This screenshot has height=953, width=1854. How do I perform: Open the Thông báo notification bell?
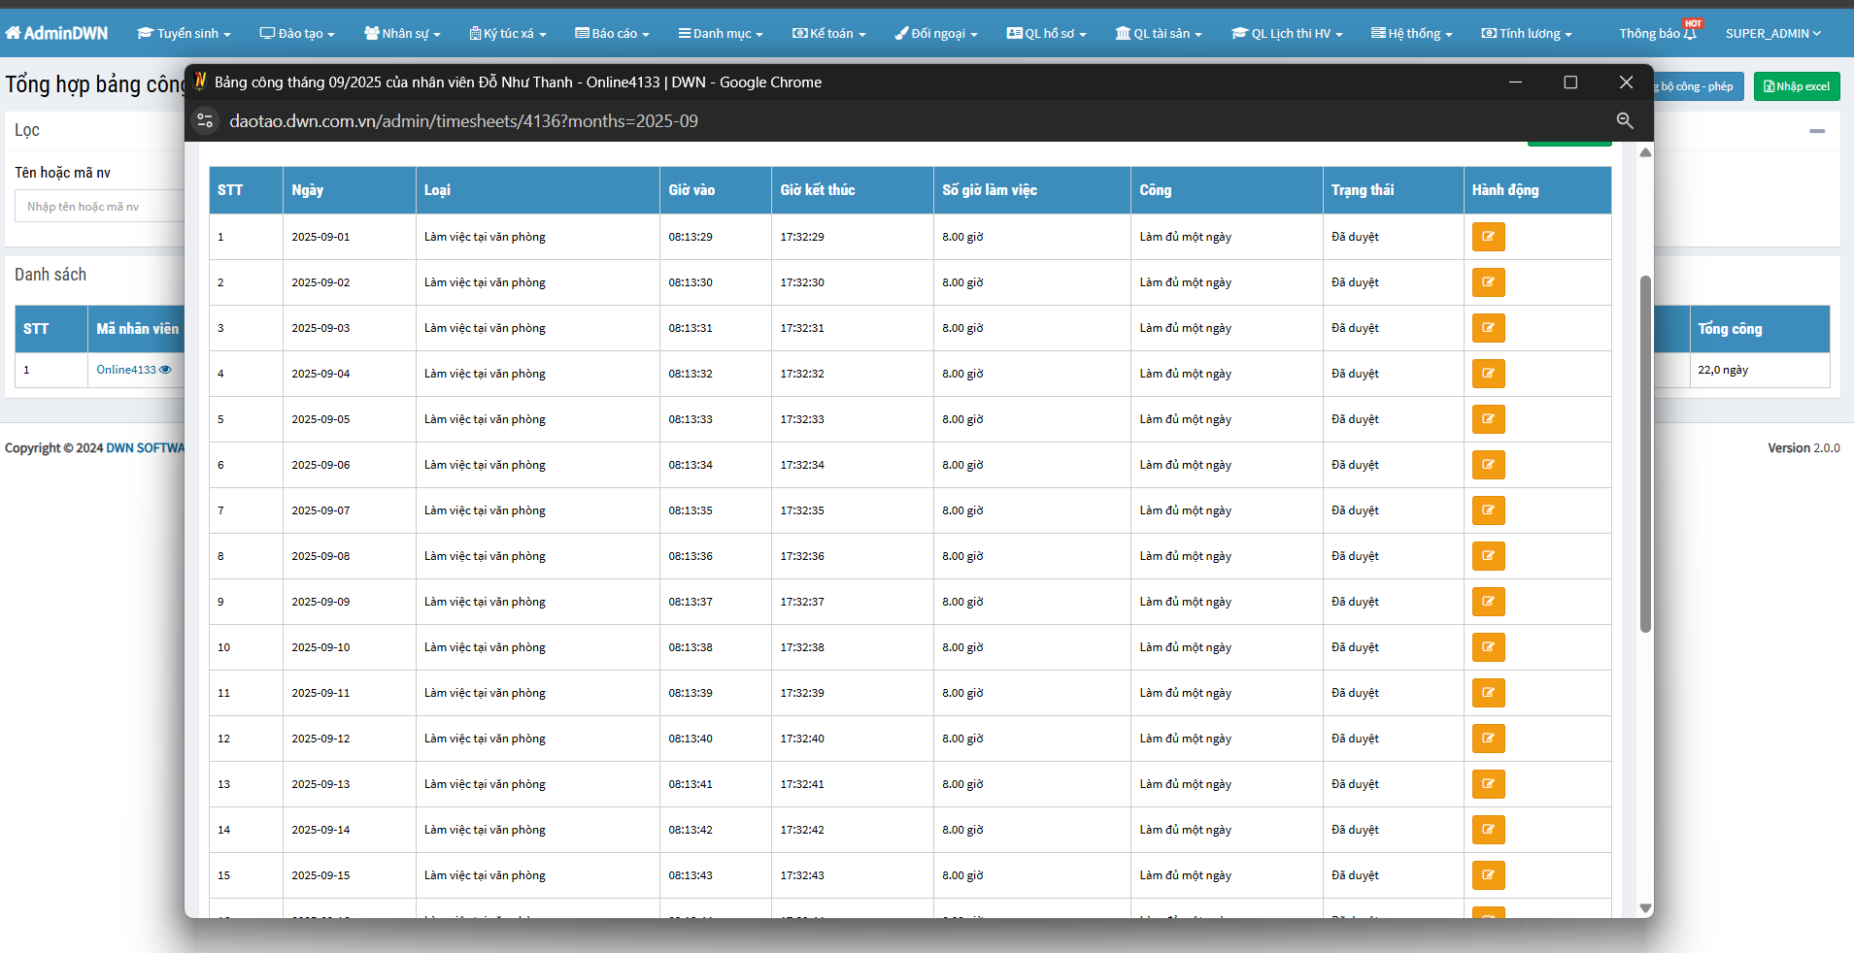click(1689, 34)
